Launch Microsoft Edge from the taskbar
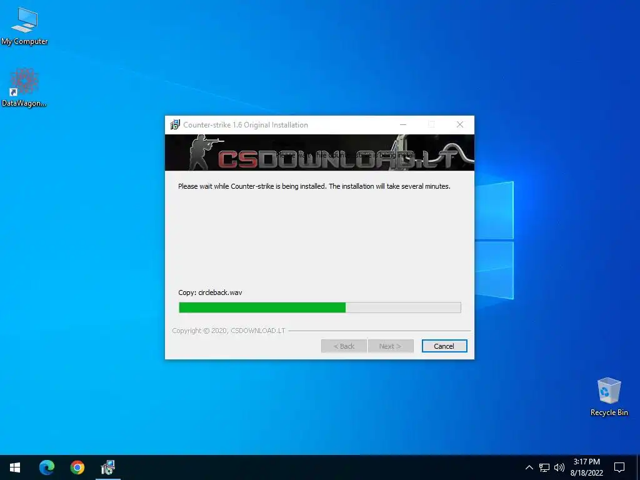 (46, 467)
